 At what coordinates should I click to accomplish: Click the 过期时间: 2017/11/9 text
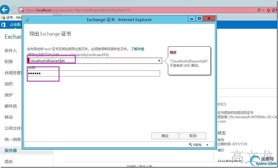(x=232, y=144)
